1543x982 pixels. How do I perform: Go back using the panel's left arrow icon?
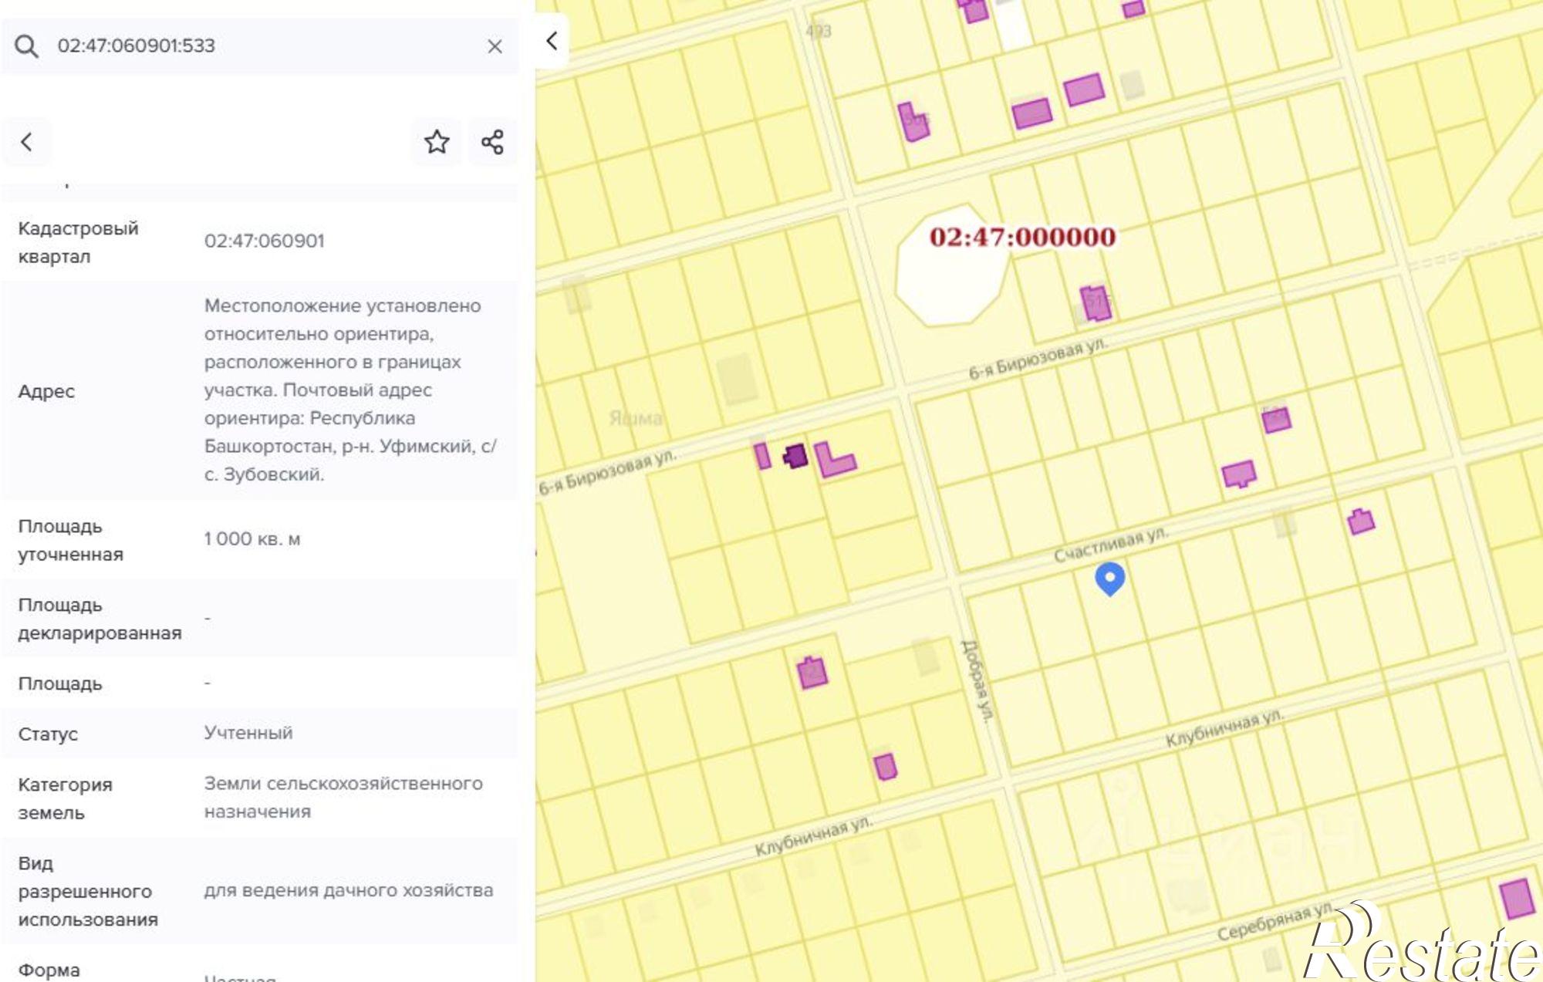pos(27,142)
